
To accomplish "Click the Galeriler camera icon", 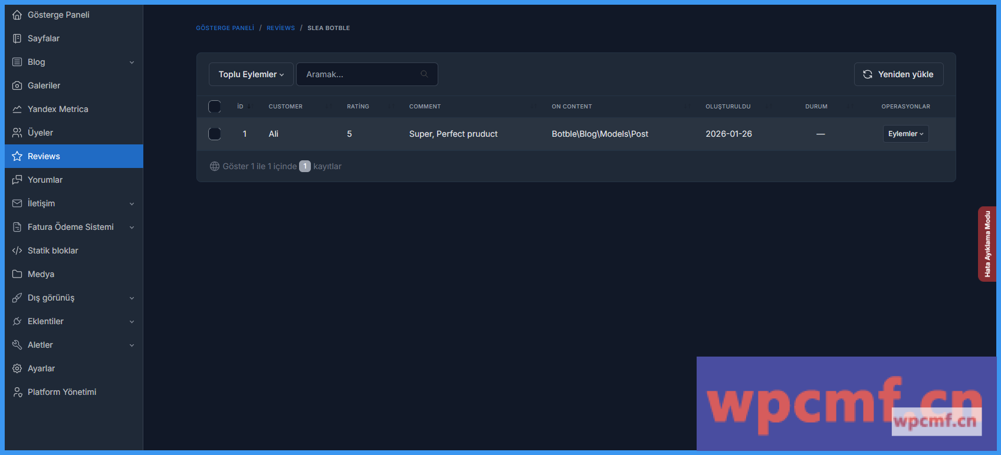I will (17, 85).
